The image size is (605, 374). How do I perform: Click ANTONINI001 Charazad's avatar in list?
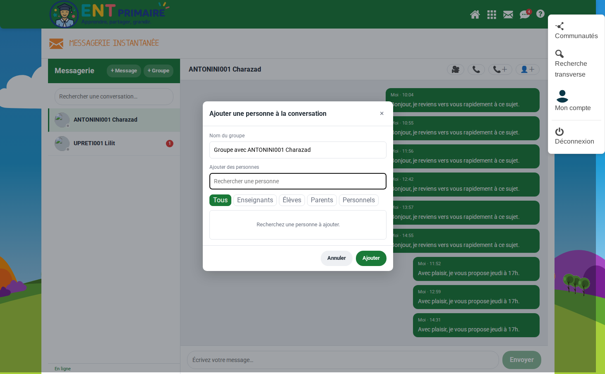coord(62,120)
